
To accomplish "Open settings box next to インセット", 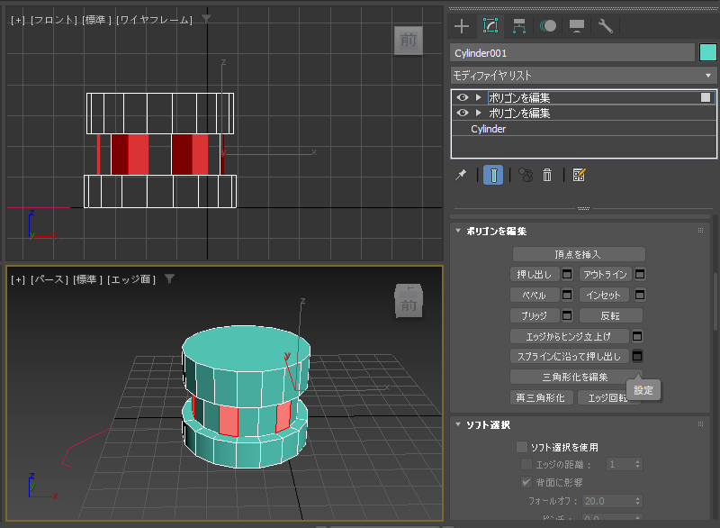I will point(640,295).
